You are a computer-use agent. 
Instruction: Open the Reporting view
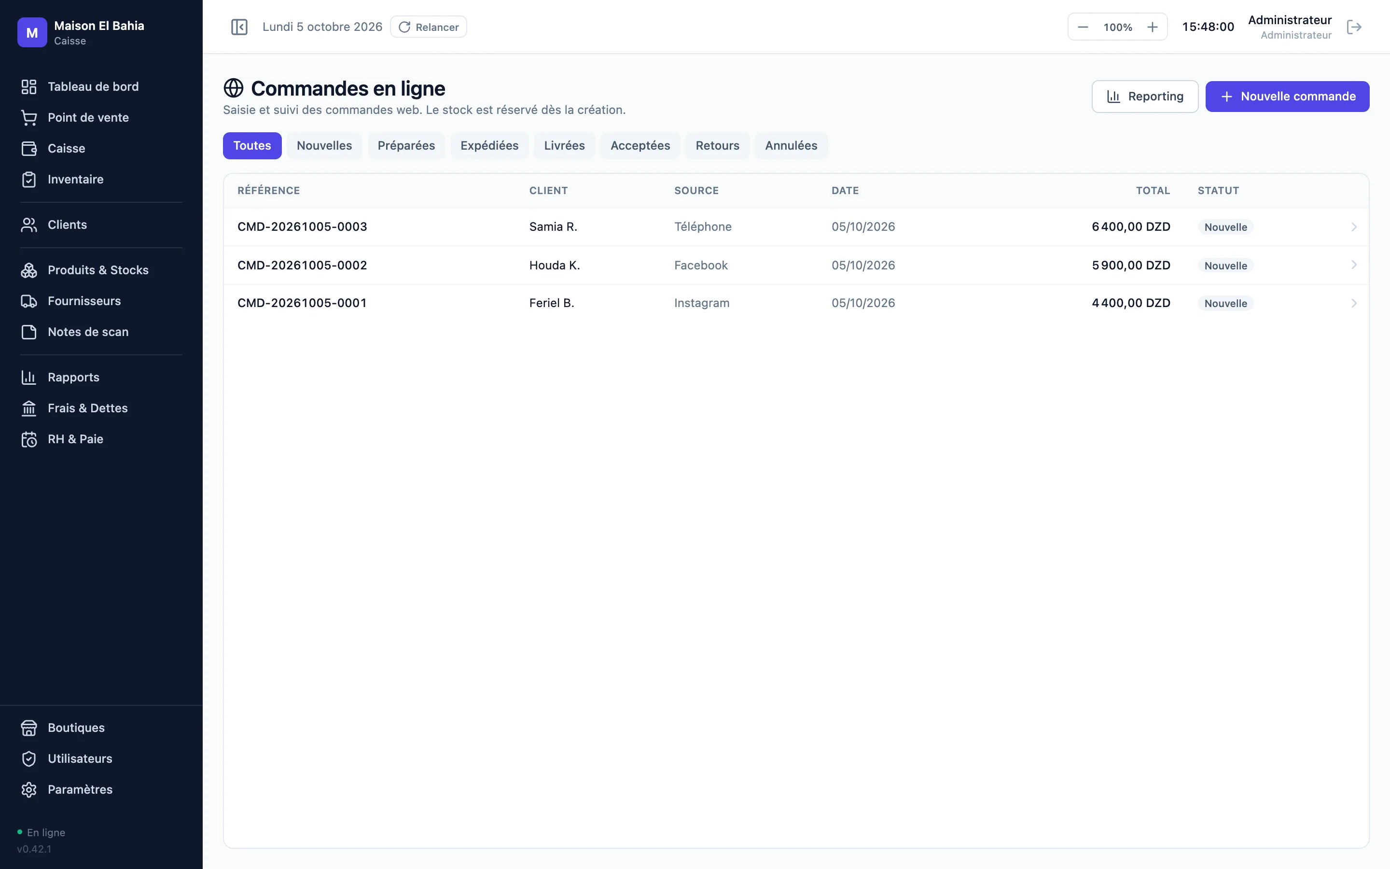point(1145,97)
